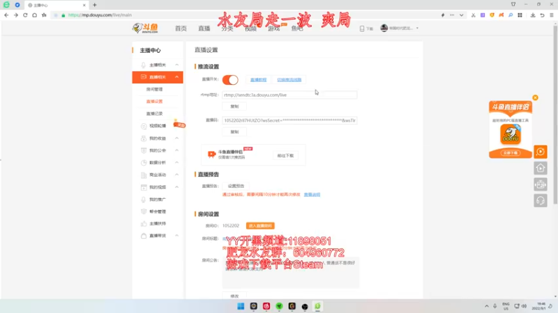Open the four-squares extensions grid icon
This screenshot has height=313, width=558.
point(520,15)
